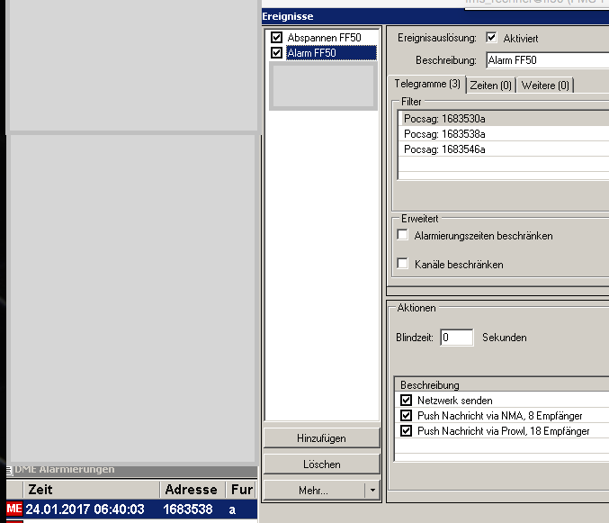Focus the Beschreibung text field
Screen dimensions: 609x523
548,60
